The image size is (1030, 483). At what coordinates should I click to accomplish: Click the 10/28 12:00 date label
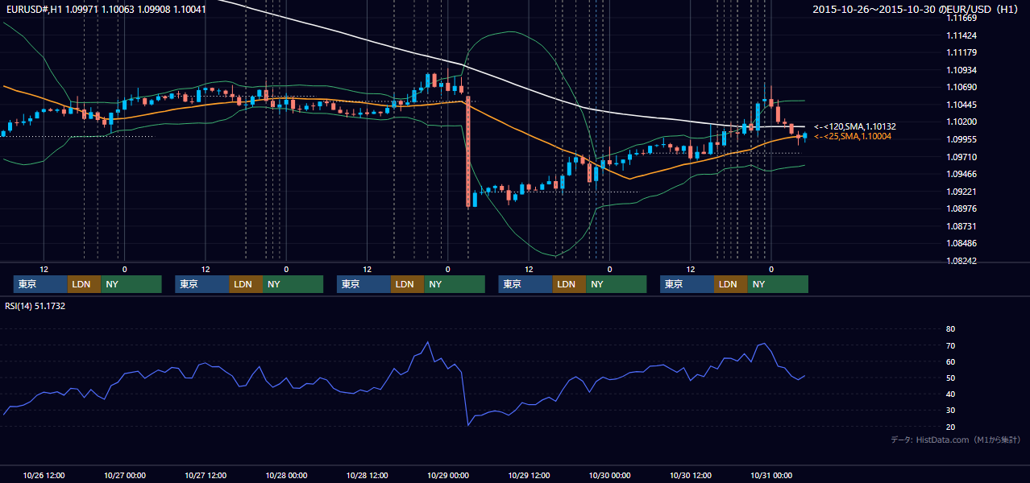(368, 475)
